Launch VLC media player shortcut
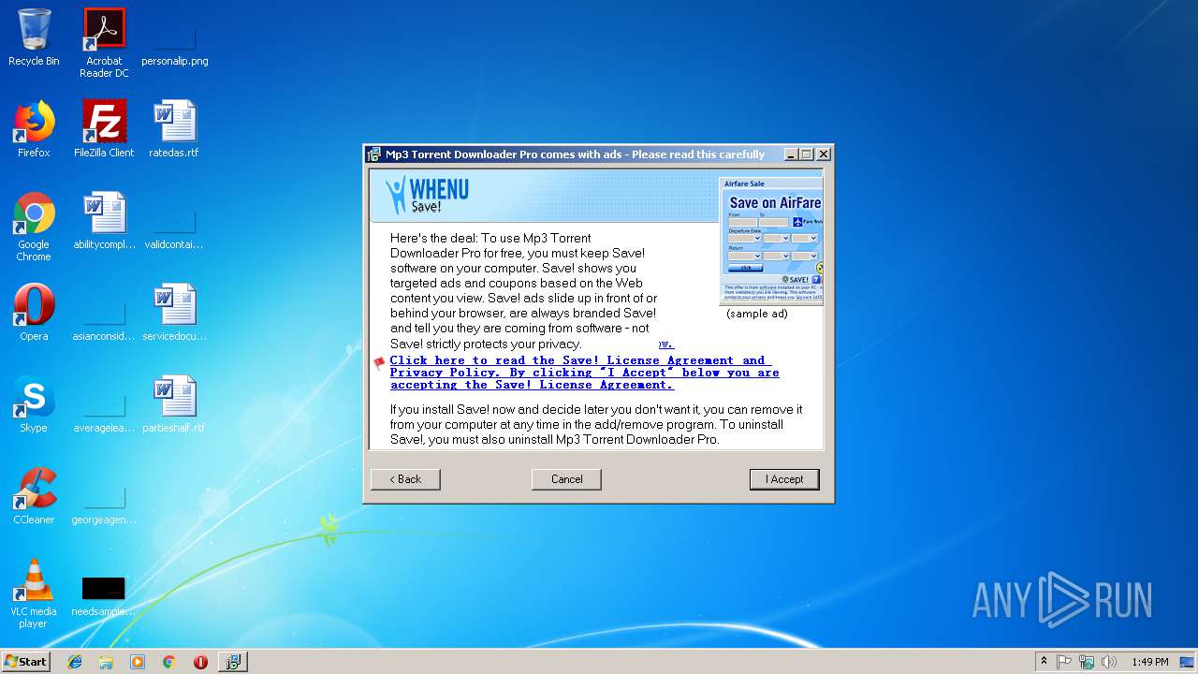Image resolution: width=1198 pixels, height=674 pixels. coord(34,593)
